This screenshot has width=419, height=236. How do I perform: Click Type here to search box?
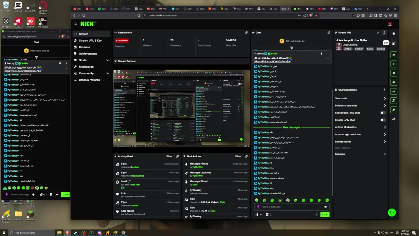pyautogui.click(x=31, y=233)
